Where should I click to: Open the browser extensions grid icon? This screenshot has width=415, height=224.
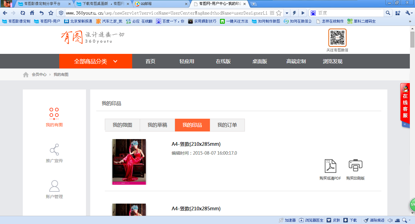(x=398, y=13)
